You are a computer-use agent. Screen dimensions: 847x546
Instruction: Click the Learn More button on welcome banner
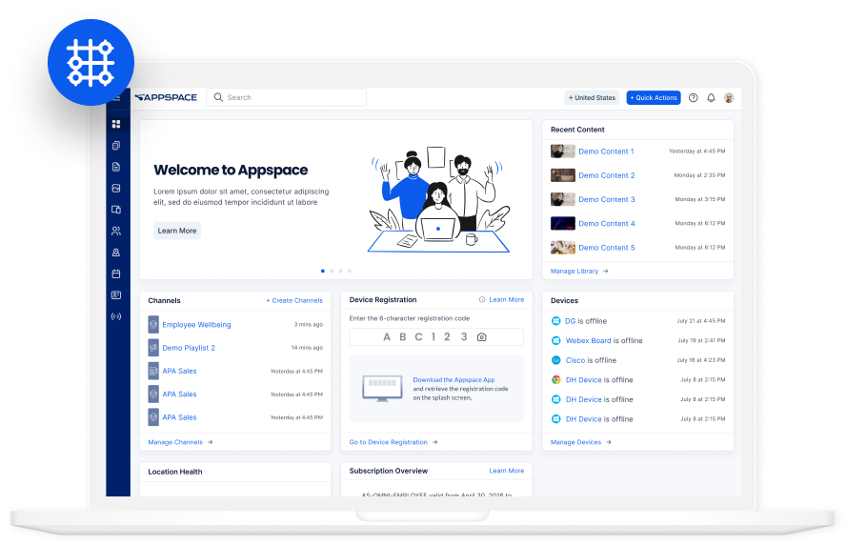pyautogui.click(x=177, y=231)
